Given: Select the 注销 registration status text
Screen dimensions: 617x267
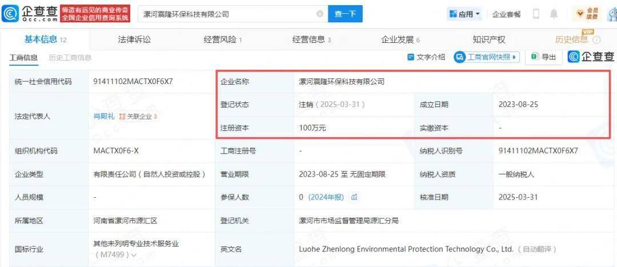Looking at the screenshot, I should (x=306, y=105).
